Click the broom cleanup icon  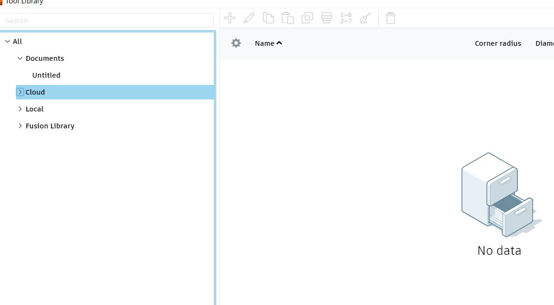(x=365, y=18)
